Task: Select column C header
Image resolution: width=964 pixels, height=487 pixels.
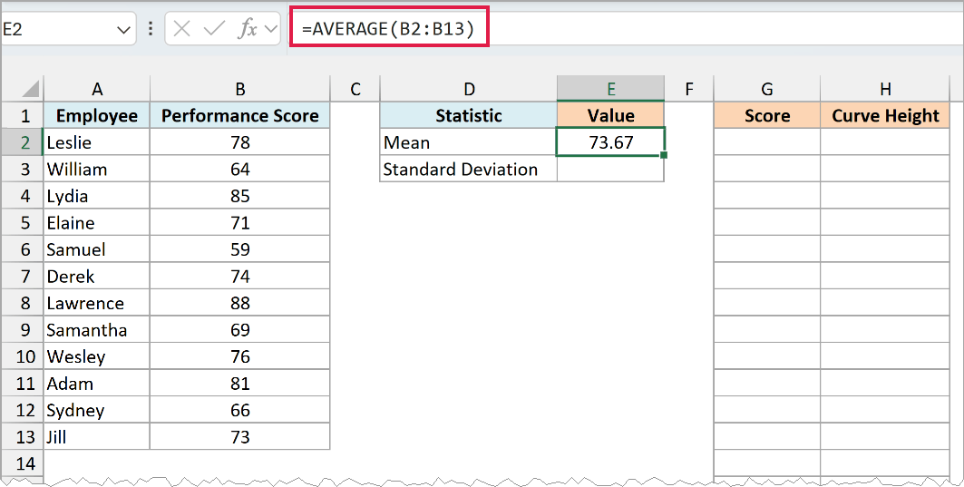Action: click(x=355, y=89)
